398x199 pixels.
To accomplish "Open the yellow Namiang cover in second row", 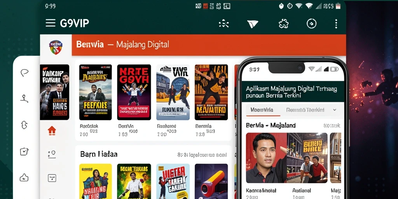I will (96, 181).
